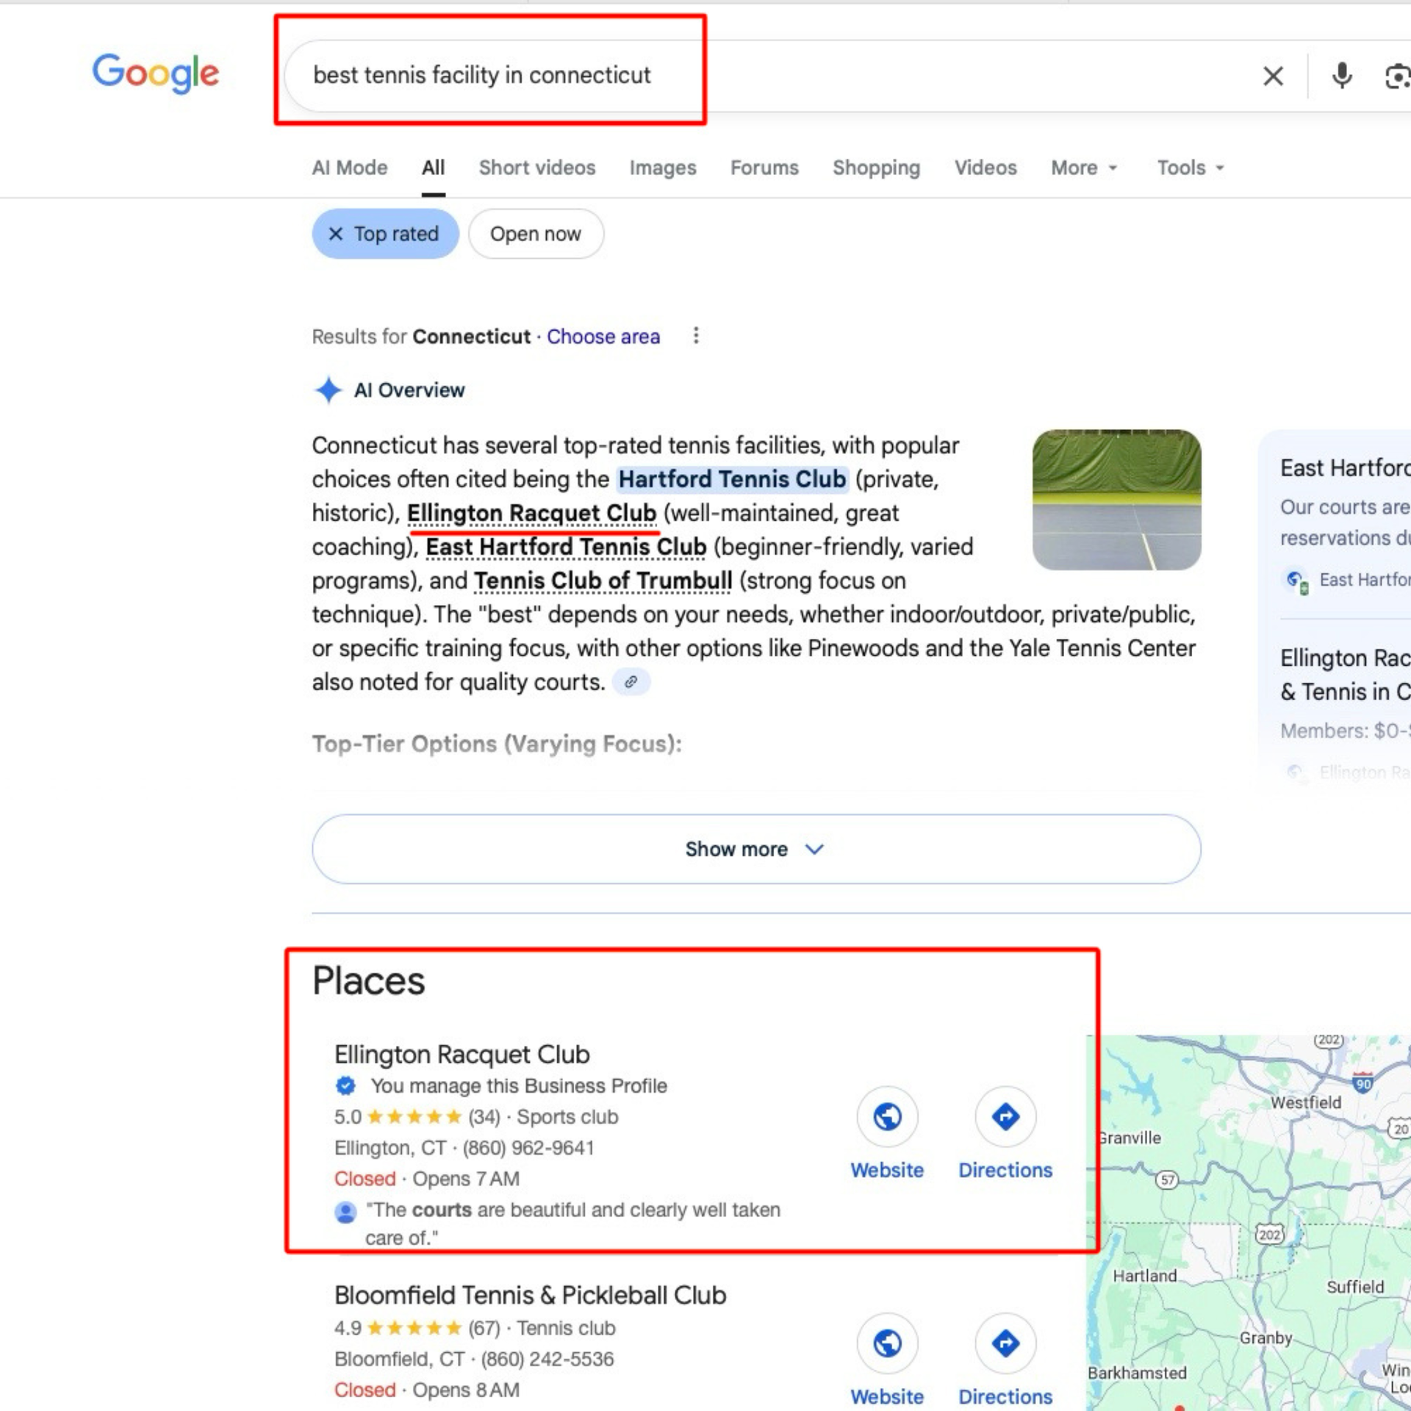Click the 4.9 star rating with 67 reviews
Screen dimensions: 1411x1411
tap(417, 1328)
